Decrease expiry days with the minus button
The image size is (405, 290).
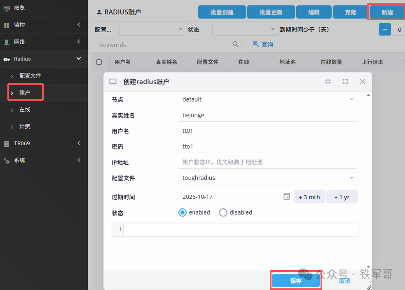[x=385, y=30]
